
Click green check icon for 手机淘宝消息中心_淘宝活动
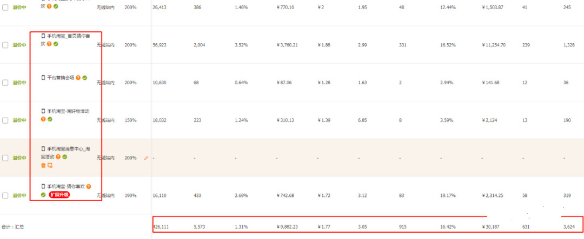coord(64,157)
